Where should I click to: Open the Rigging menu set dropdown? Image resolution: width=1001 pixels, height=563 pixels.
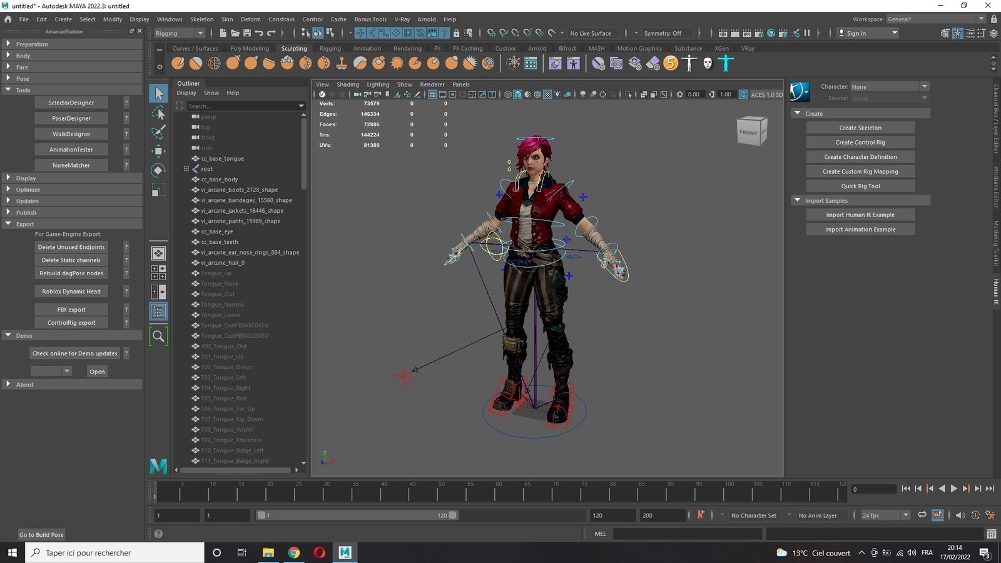click(x=179, y=33)
